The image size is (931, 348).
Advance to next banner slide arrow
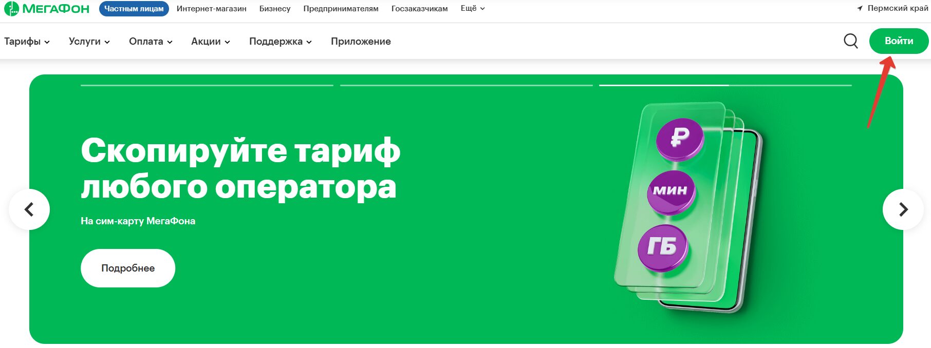903,209
